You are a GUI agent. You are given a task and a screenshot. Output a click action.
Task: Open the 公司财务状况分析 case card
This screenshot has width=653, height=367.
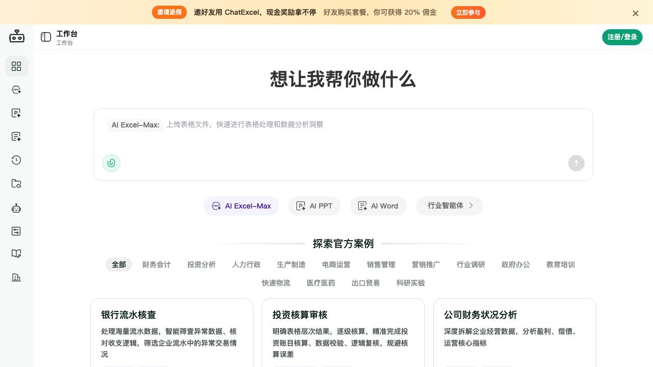515,333
